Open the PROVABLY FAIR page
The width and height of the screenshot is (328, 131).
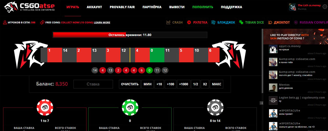coord(122,7)
